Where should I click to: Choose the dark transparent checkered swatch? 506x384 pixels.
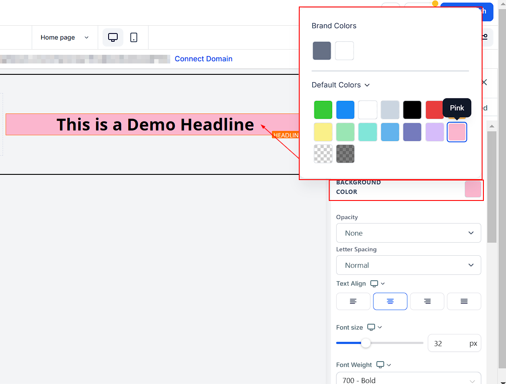tap(345, 154)
